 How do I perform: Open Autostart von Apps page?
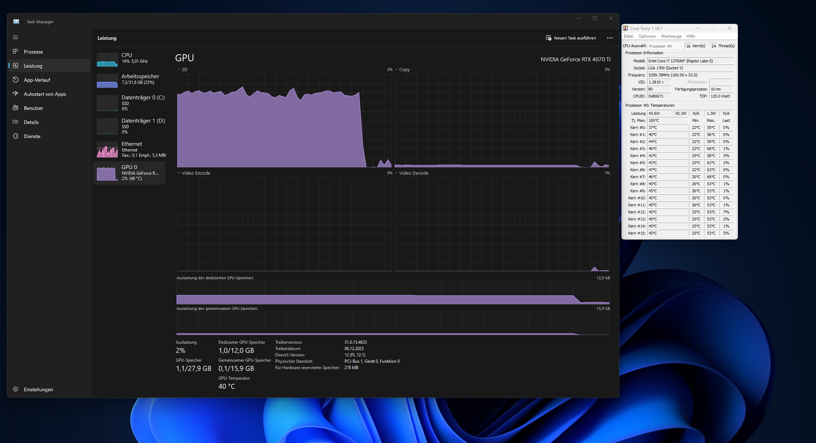(49, 94)
